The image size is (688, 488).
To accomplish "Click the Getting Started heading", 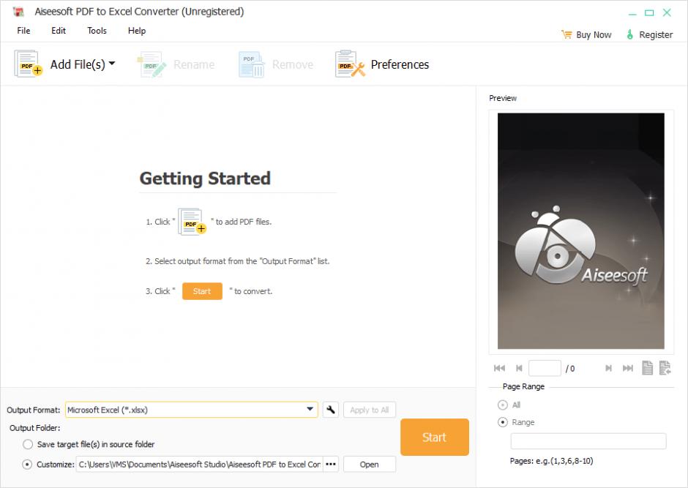I will 205,179.
